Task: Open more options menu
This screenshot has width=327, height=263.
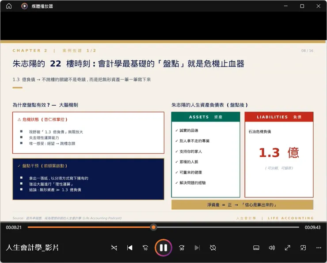Action: pos(319,248)
